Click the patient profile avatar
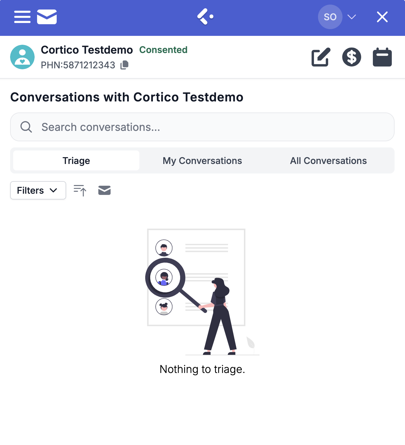The image size is (405, 445). [x=22, y=57]
